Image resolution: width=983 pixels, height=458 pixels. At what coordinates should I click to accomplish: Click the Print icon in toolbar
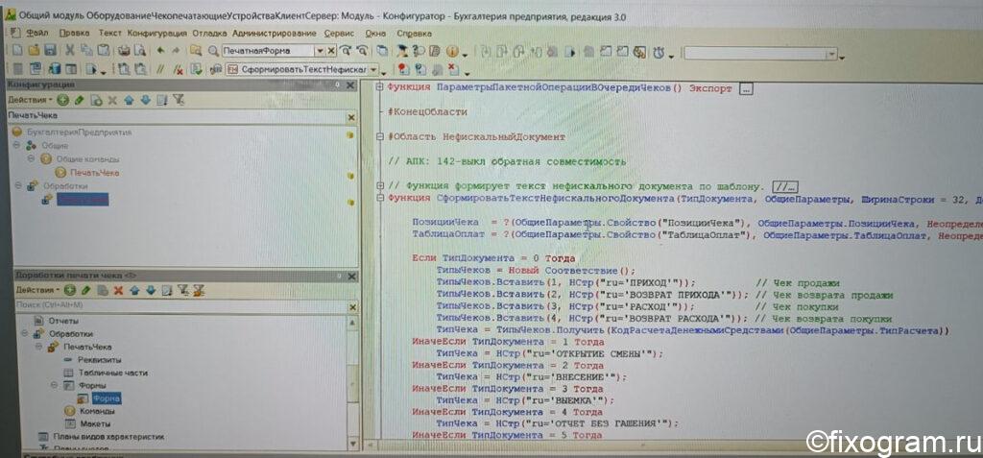tap(124, 51)
